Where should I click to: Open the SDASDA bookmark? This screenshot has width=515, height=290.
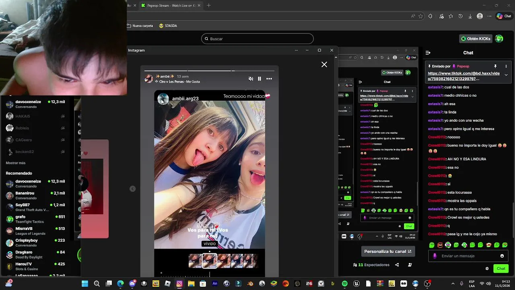click(x=168, y=26)
